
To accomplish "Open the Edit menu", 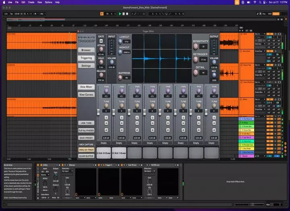I will coord(23,2).
